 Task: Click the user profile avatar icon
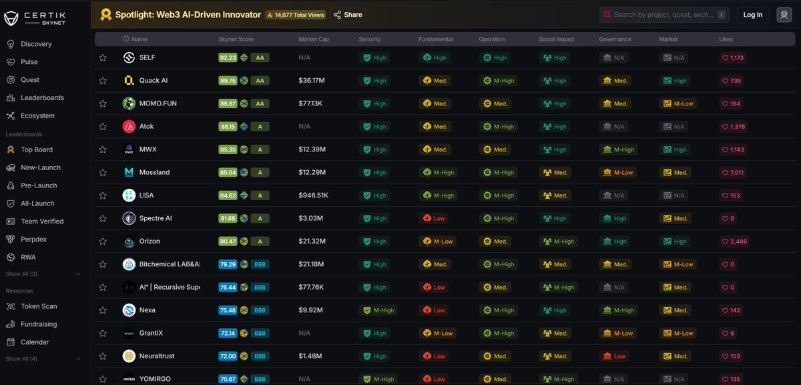pos(784,15)
